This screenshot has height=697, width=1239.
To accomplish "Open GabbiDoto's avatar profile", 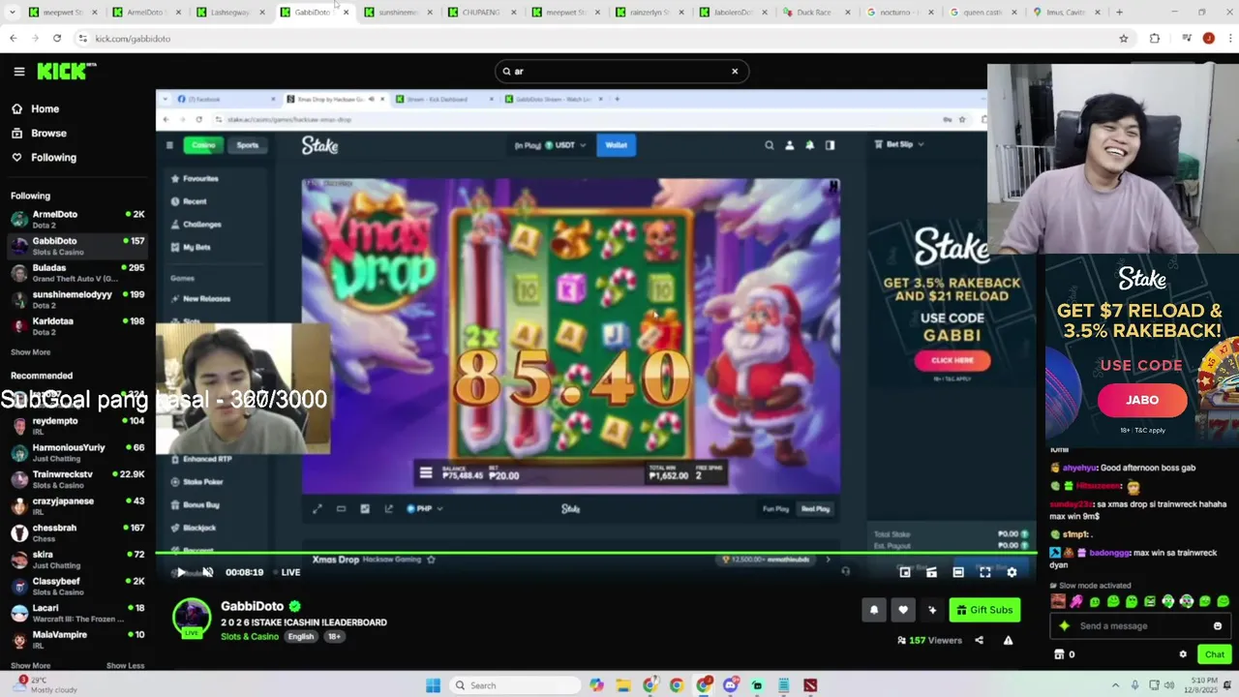I will (192, 618).
